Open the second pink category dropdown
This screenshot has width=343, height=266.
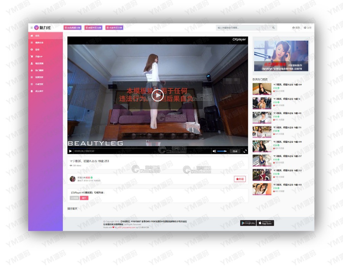[x=93, y=27]
